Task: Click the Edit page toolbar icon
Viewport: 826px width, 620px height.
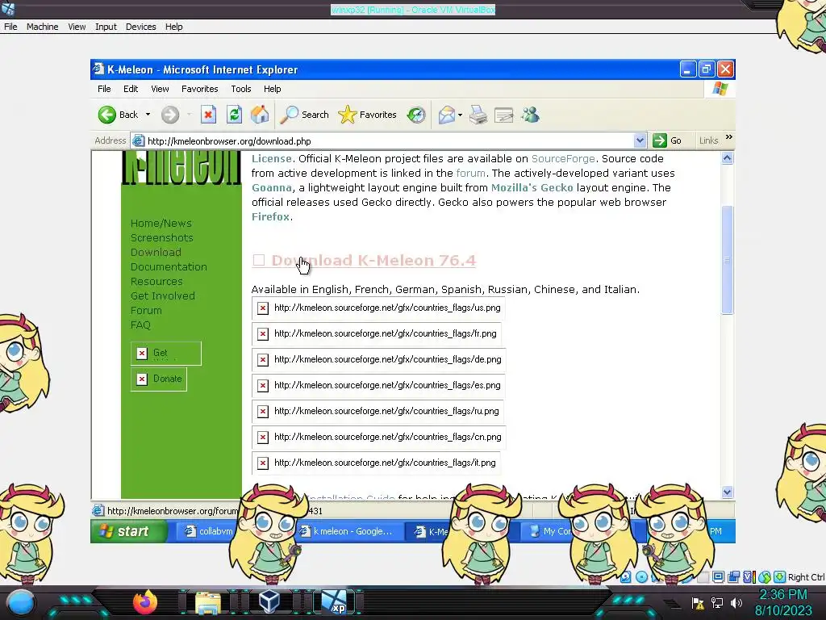Action: 503,115
